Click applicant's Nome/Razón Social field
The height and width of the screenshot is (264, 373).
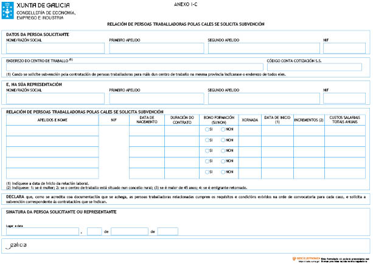(x=55, y=48)
